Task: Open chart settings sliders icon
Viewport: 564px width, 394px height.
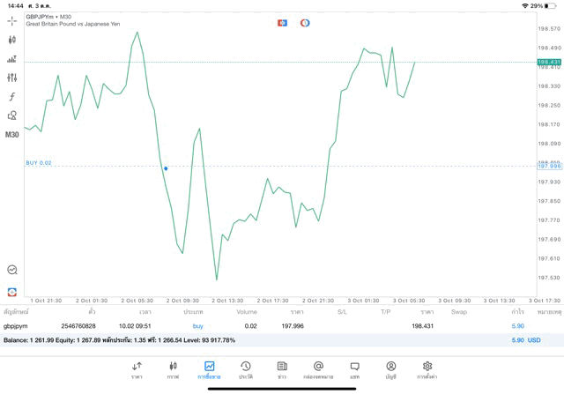Action: (x=11, y=78)
